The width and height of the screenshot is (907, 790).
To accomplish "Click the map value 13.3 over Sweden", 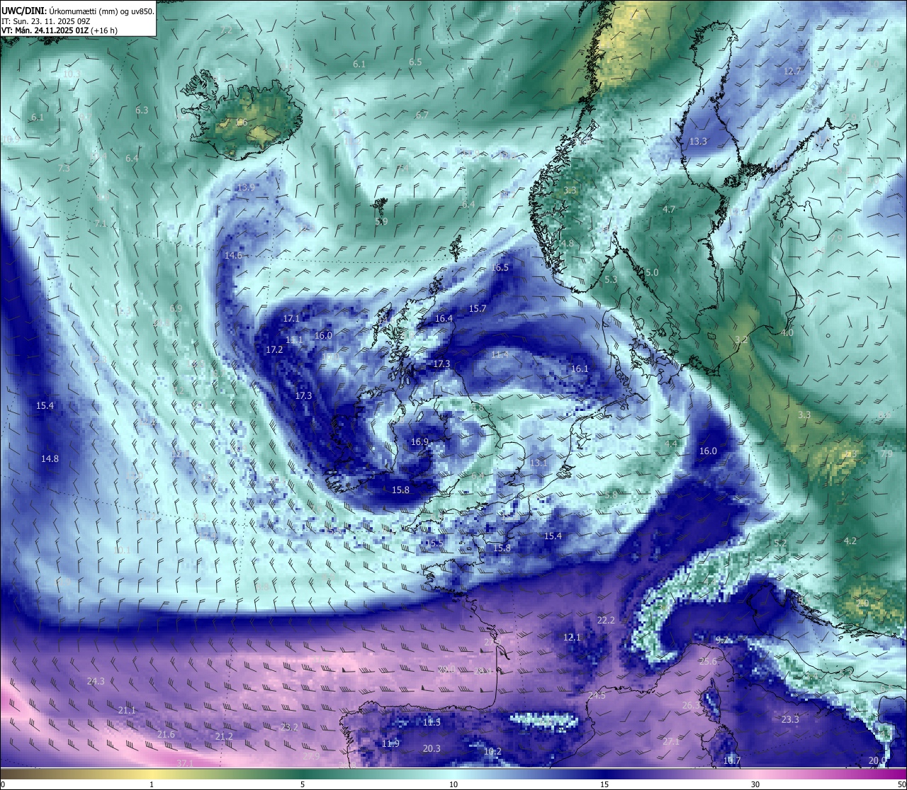I will (x=698, y=142).
